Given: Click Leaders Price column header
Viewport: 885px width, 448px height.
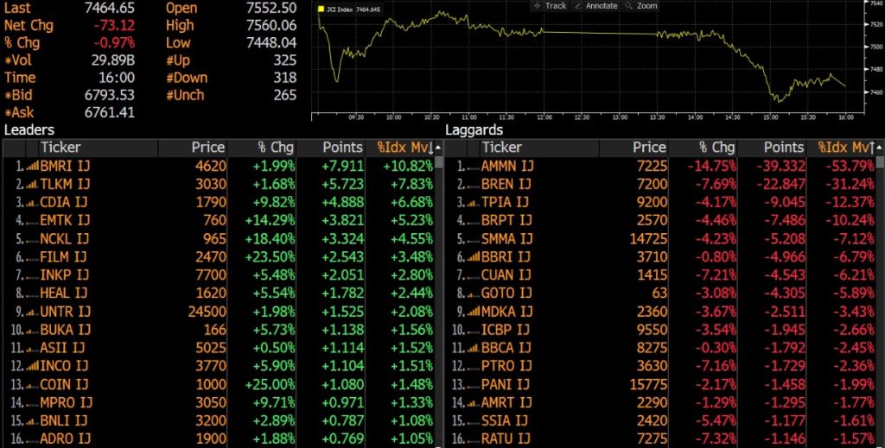Looking at the screenshot, I should [193, 148].
